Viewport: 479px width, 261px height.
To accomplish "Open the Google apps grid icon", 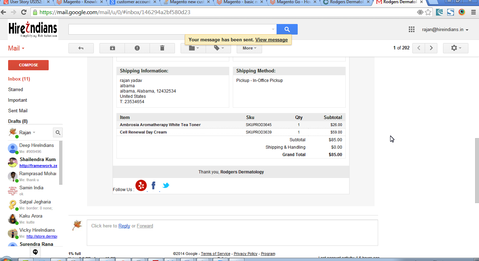I will click(412, 29).
